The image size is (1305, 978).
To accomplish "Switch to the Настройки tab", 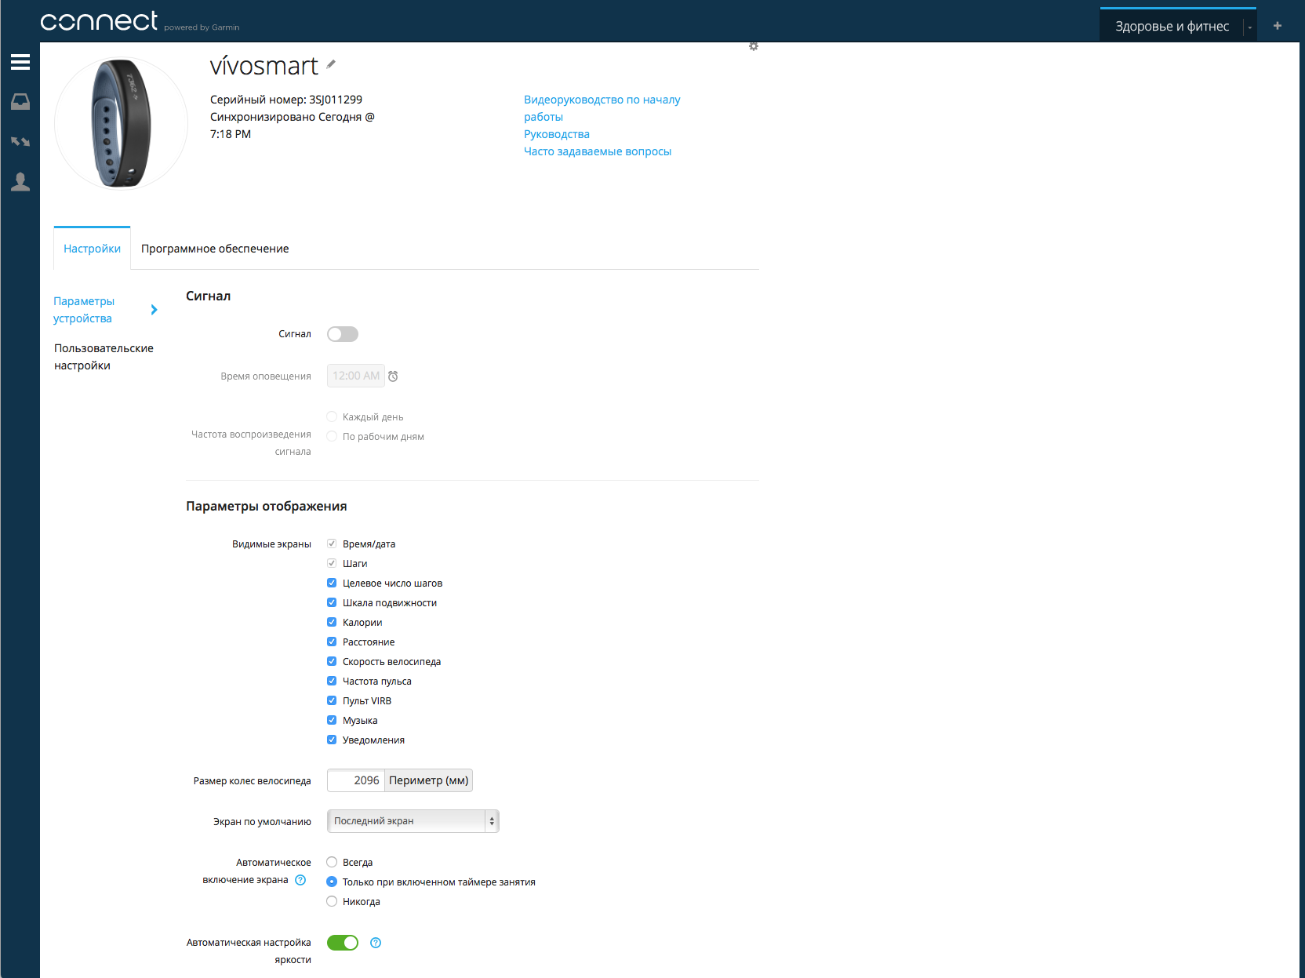I will [92, 249].
